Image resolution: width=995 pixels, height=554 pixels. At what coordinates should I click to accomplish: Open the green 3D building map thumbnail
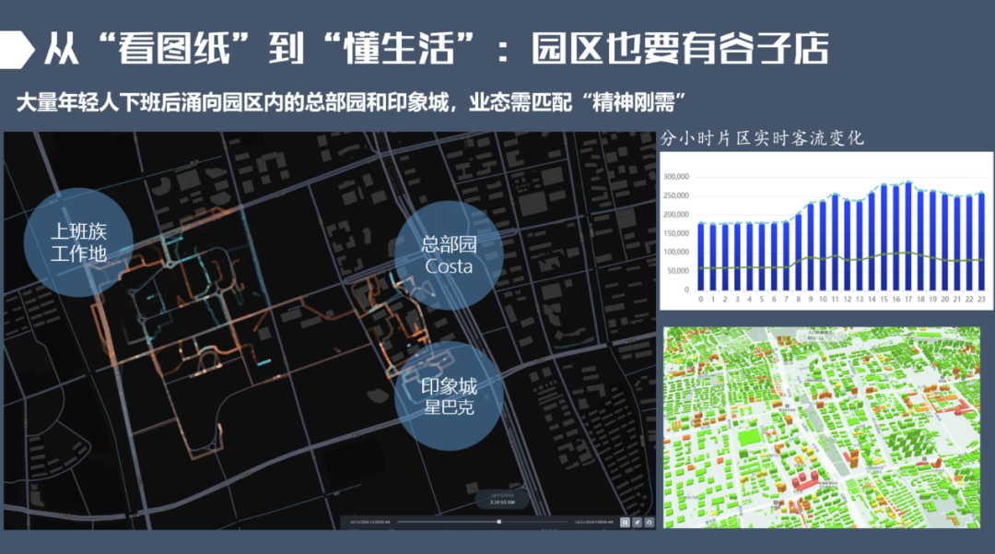[822, 426]
